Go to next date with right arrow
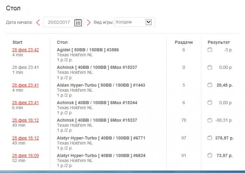The width and height of the screenshot is (245, 173). click(x=89, y=22)
